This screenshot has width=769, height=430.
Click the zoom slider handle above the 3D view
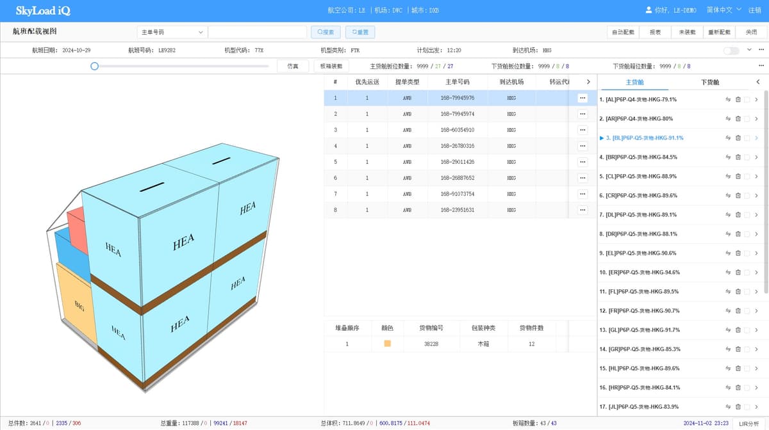pos(94,65)
